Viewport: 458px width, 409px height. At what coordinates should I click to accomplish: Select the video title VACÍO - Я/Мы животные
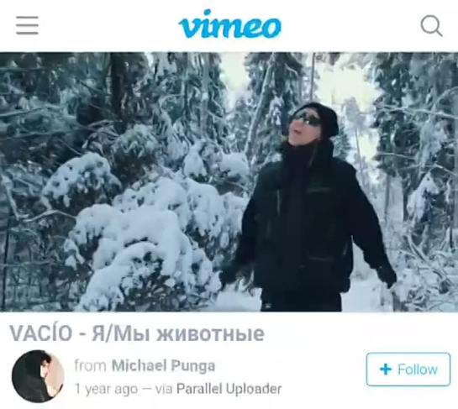pyautogui.click(x=137, y=333)
